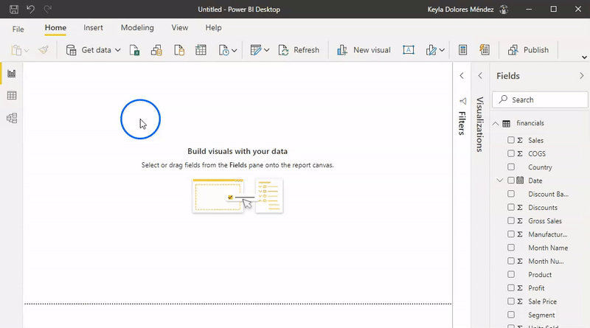Click the Search field in Fields pane

[x=540, y=100]
